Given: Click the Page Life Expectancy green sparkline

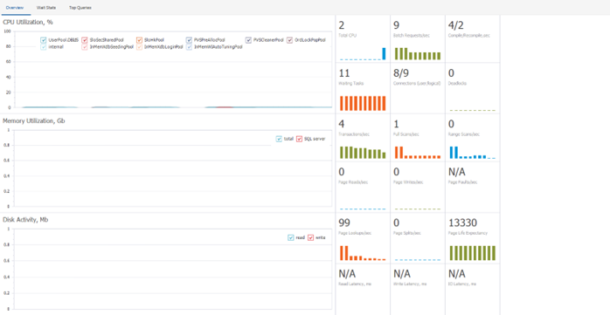Looking at the screenshot, I should [472, 252].
